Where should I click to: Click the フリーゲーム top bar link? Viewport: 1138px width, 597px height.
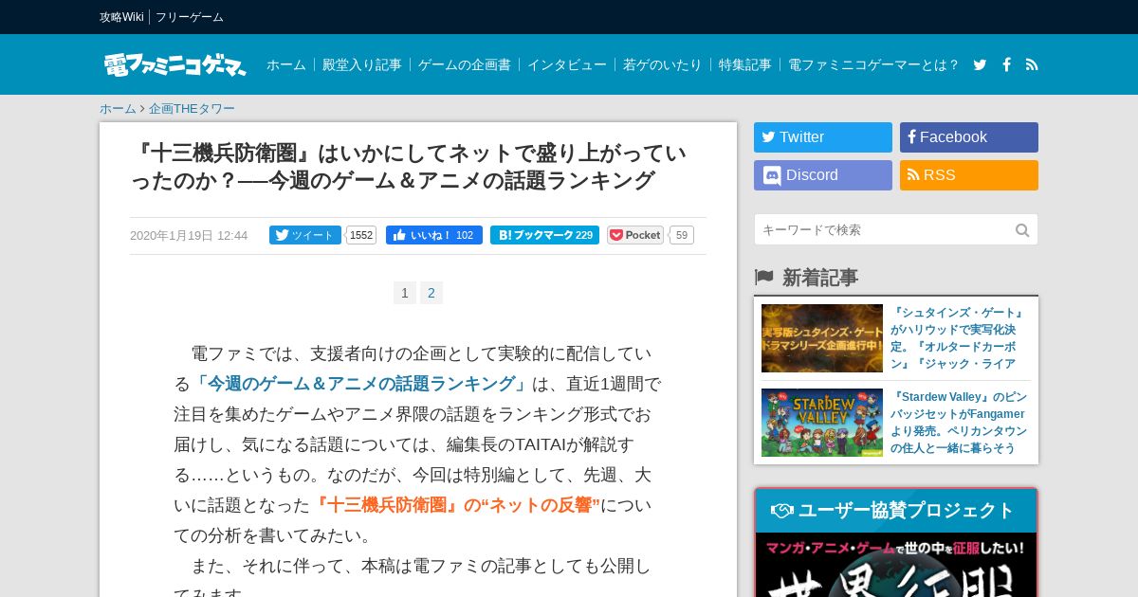click(190, 17)
